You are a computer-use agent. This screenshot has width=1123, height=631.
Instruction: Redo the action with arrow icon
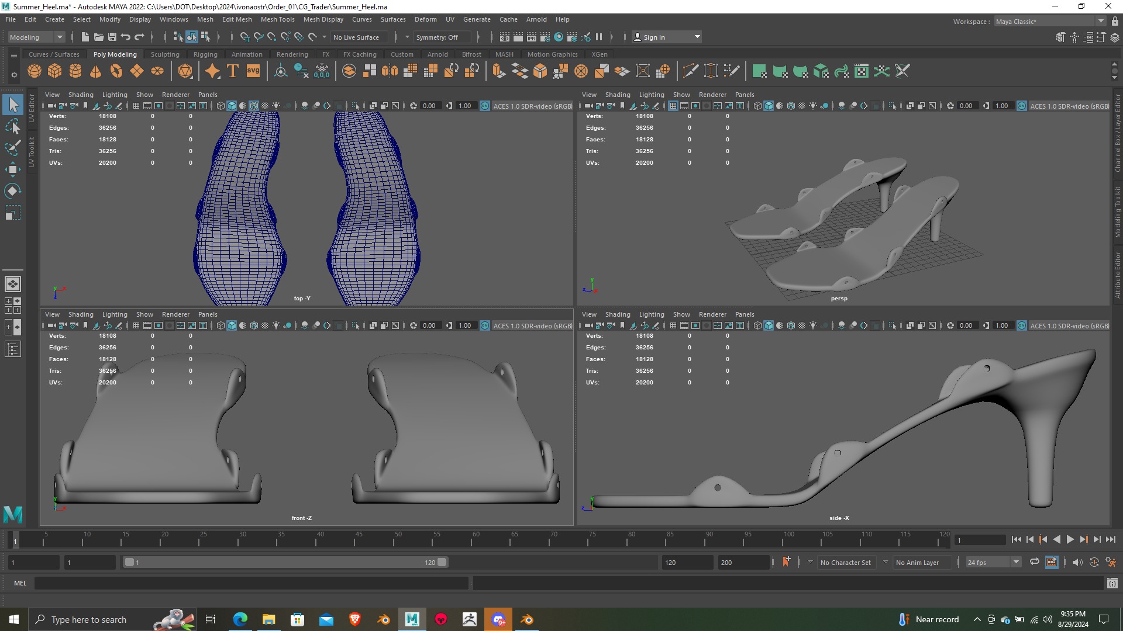(x=139, y=37)
